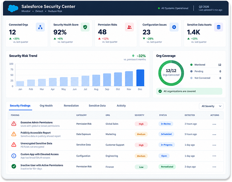Click the Q3 2026 period label
This screenshot has width=232, height=182.
pyautogui.click(x=204, y=7)
